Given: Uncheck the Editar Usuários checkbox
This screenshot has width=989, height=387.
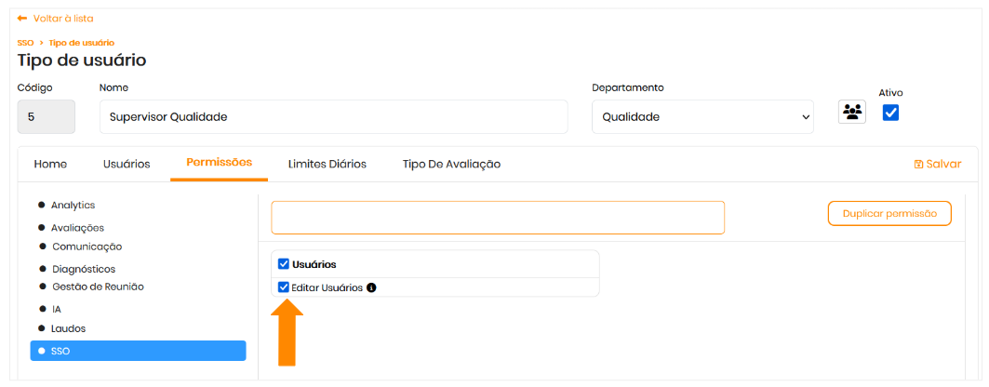Looking at the screenshot, I should 284,287.
